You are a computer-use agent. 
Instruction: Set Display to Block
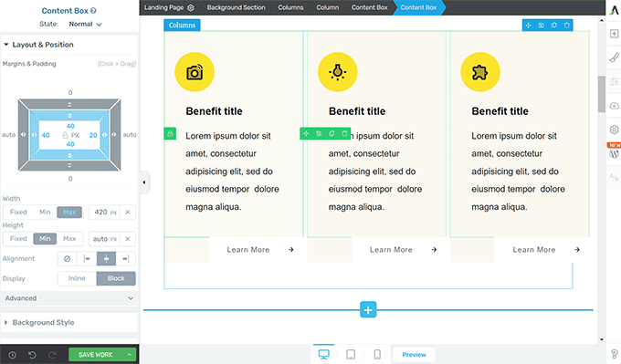pos(116,278)
